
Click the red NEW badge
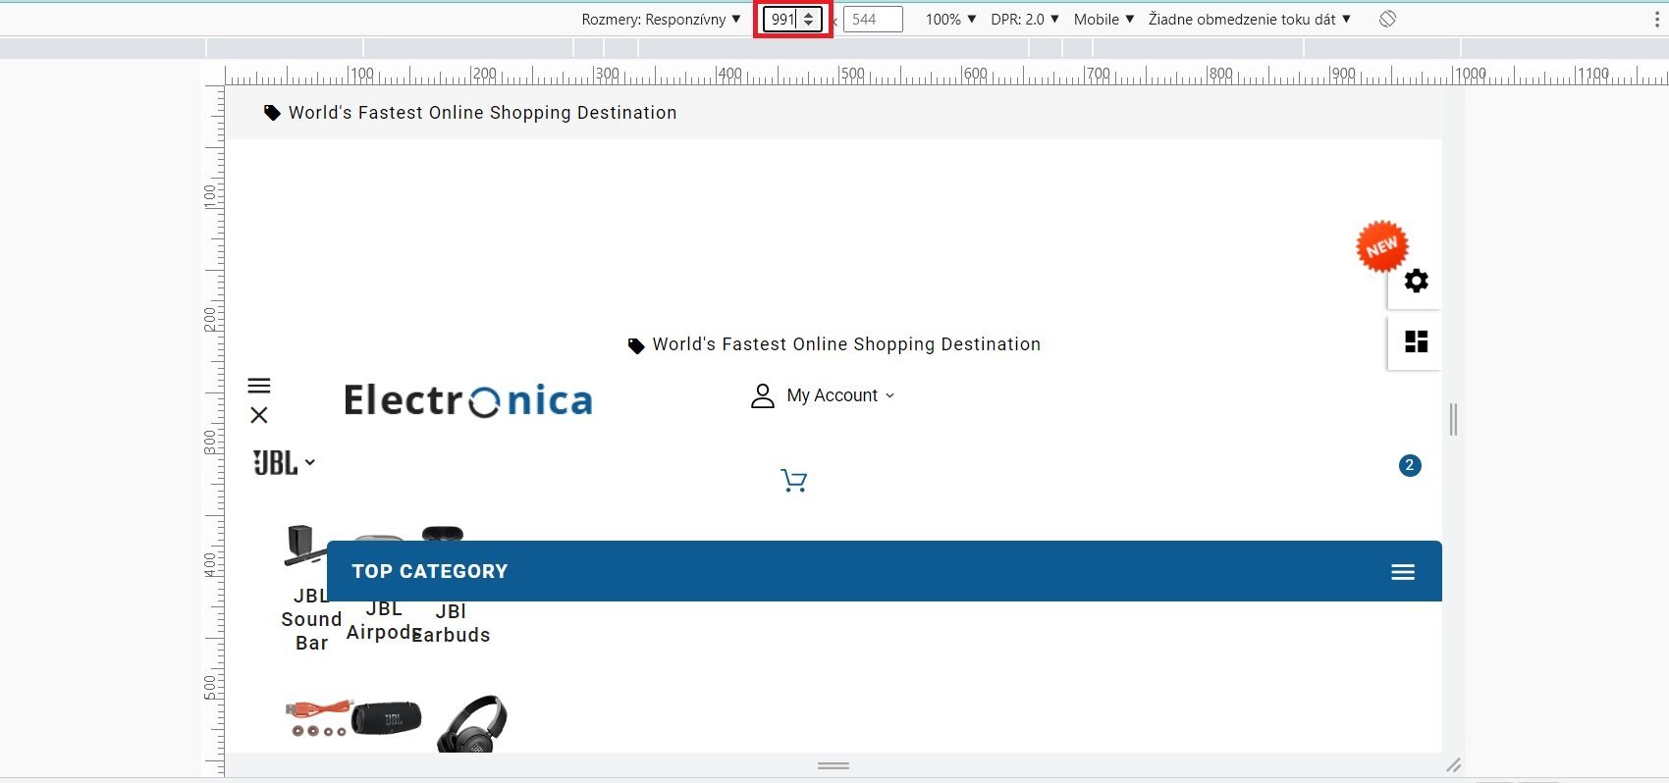coord(1381,246)
